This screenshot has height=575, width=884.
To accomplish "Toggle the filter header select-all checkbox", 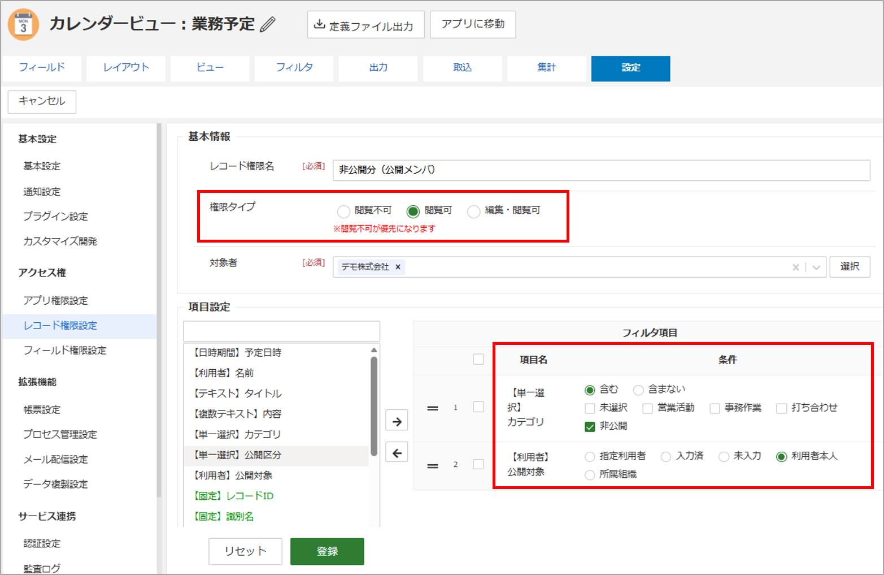I will (478, 360).
